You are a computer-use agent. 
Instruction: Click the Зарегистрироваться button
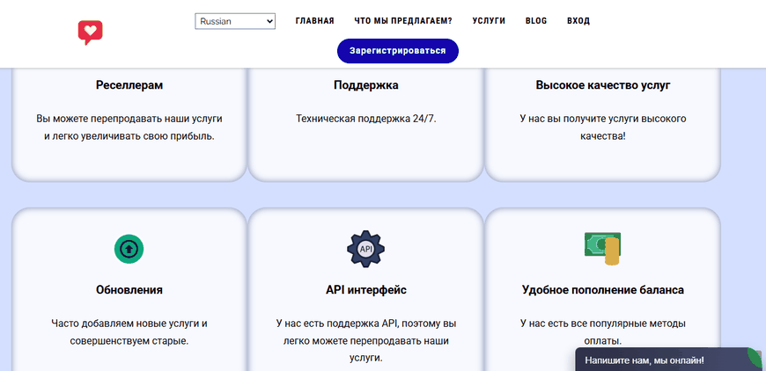[x=398, y=51]
